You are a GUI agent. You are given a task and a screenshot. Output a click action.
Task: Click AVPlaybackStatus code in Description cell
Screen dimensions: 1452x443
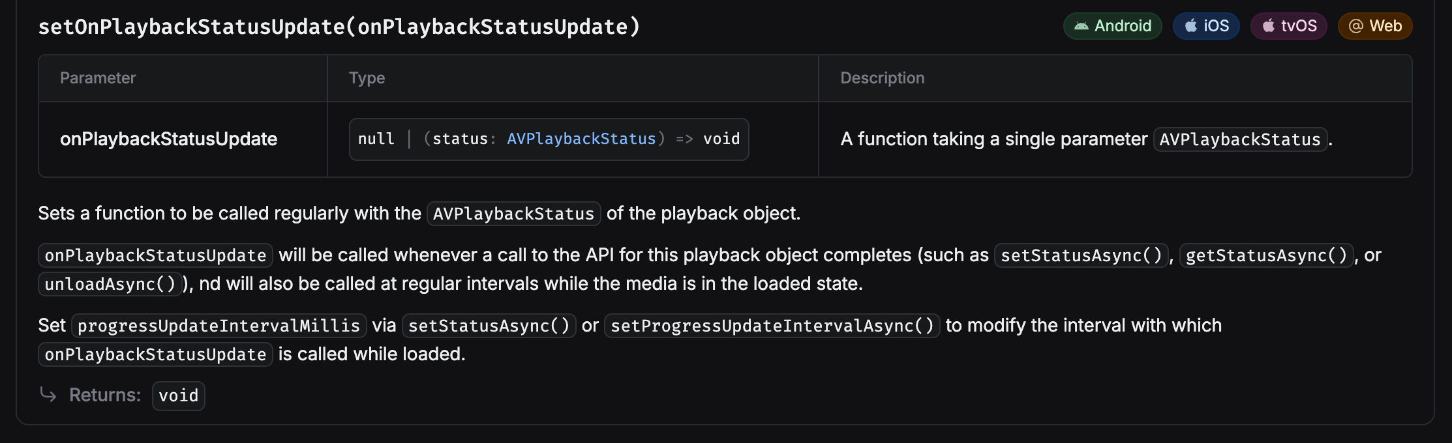click(1239, 139)
